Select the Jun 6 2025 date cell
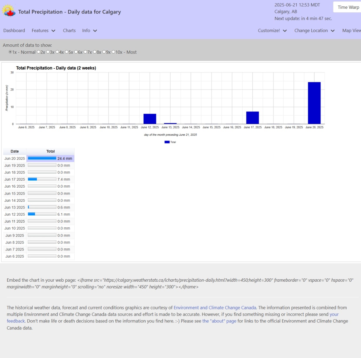The image size is (361, 358). [15, 256]
